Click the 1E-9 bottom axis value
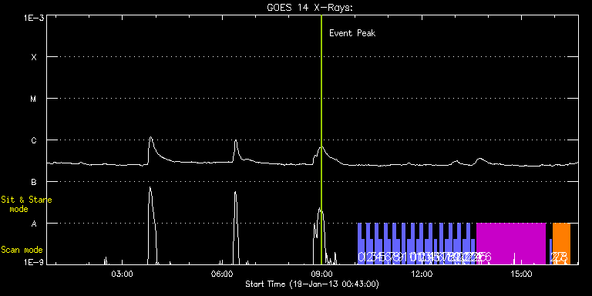This screenshot has height=296, width=592. (x=34, y=262)
